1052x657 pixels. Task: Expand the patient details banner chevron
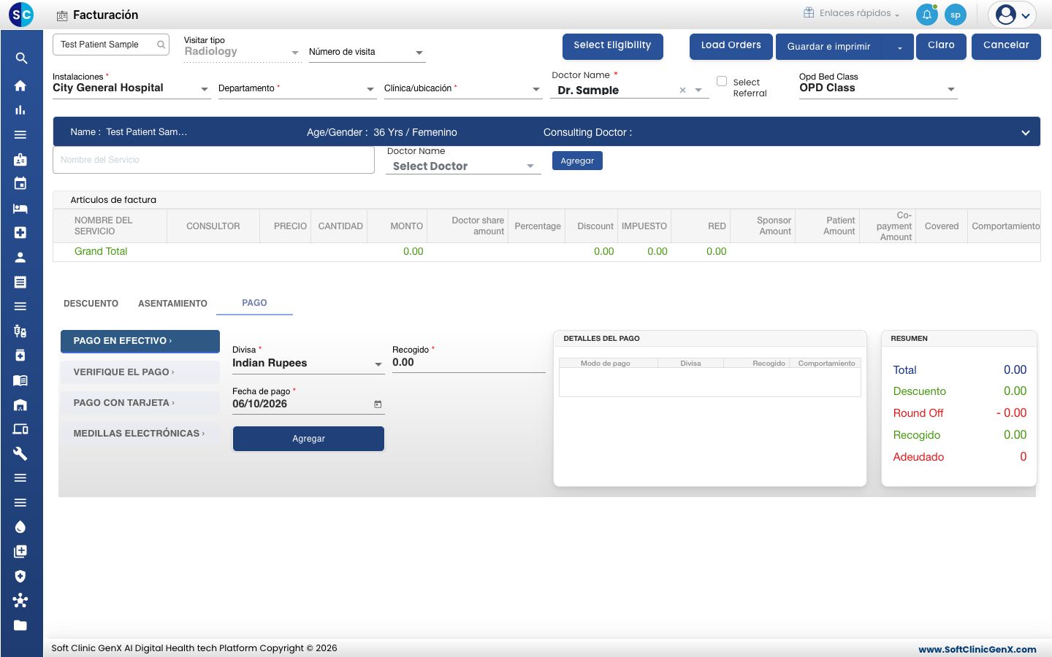point(1026,133)
